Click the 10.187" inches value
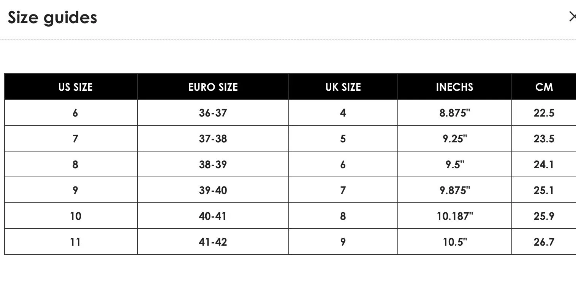 pyautogui.click(x=455, y=216)
